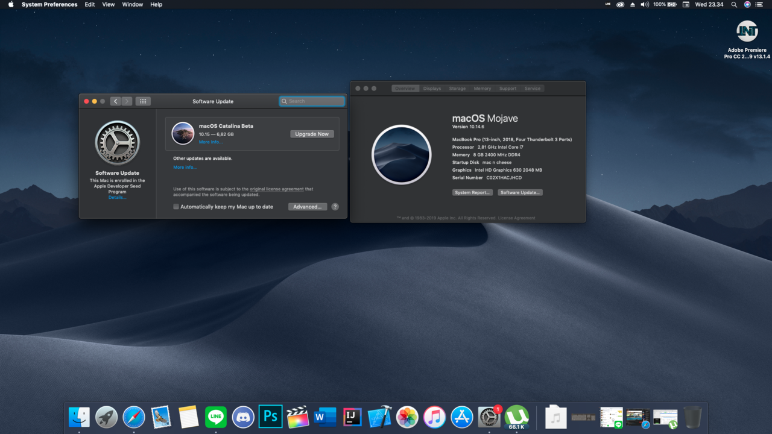Click the clock Wed 23.34
The width and height of the screenshot is (772, 434).
(x=709, y=4)
